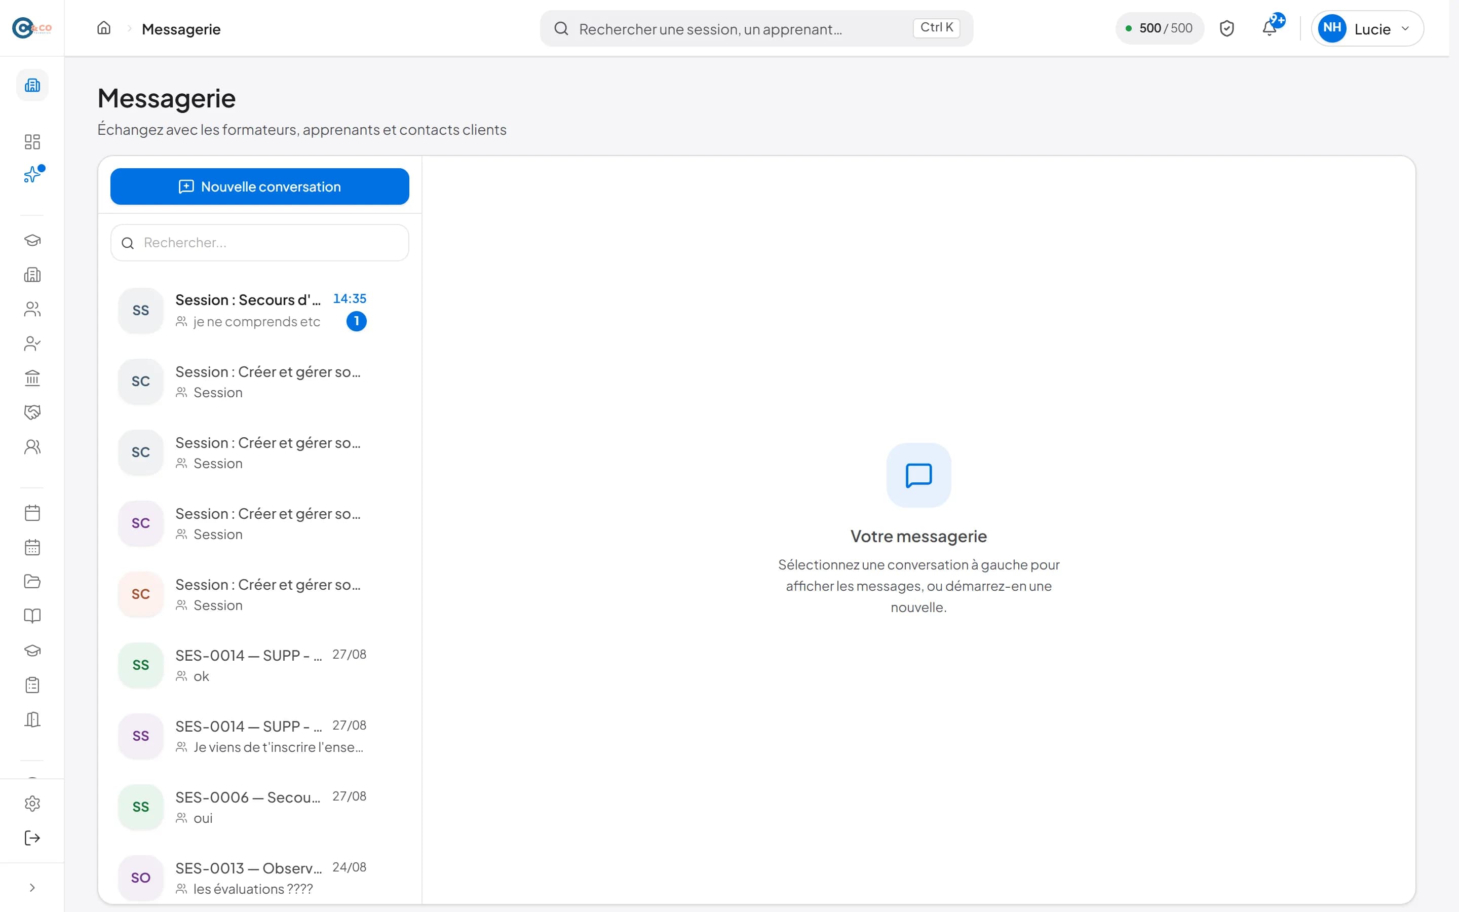Open the bank institution sidebar icon
1459x912 pixels.
tap(32, 378)
